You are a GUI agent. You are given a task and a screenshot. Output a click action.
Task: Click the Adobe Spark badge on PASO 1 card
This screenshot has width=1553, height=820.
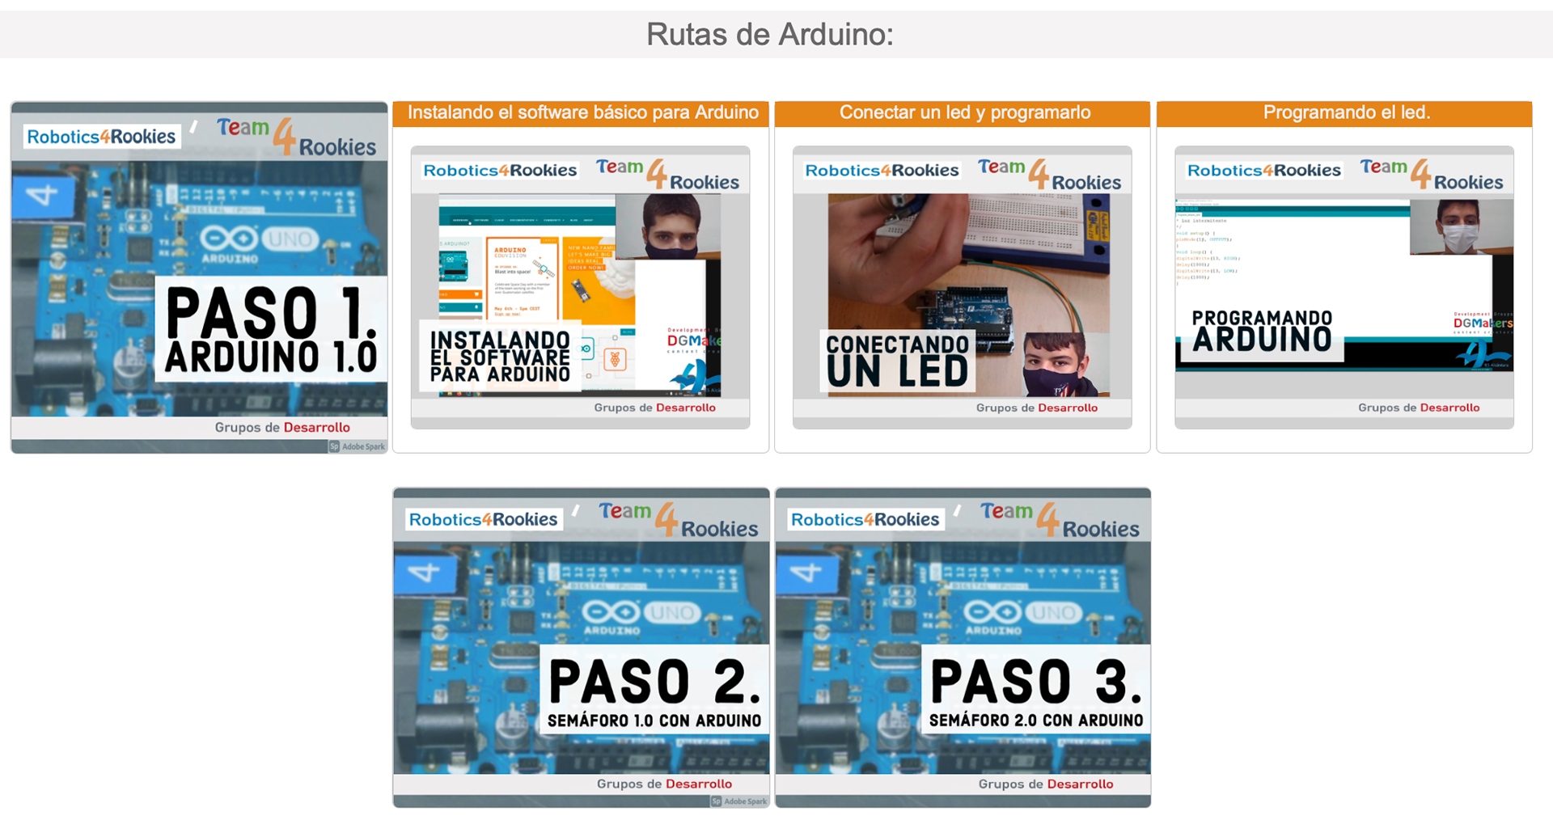(357, 446)
